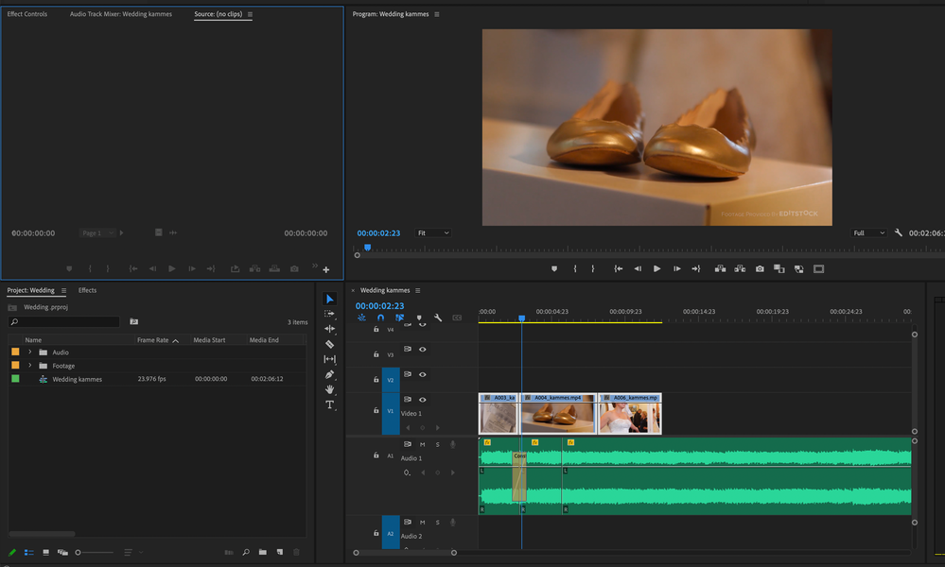
Task: Toggle snap magnet in timeline
Action: coord(380,318)
